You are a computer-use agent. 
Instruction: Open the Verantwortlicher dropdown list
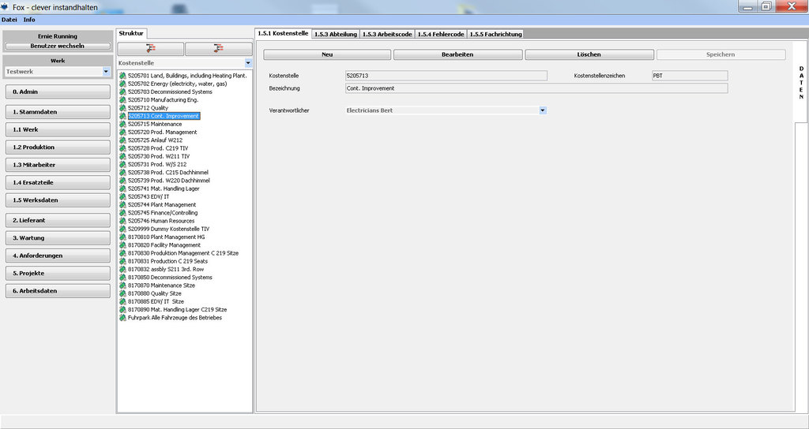(543, 110)
